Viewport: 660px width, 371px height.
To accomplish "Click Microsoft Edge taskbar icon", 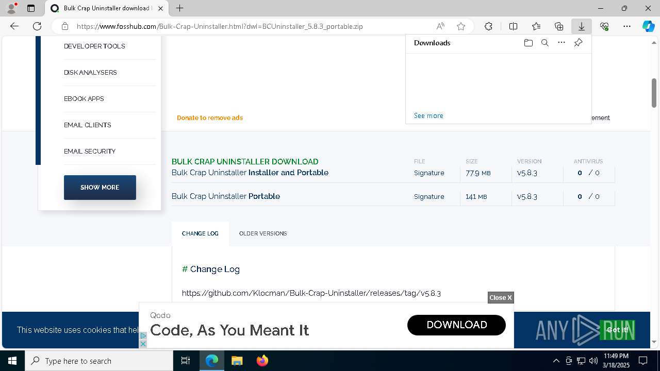I will pos(212,361).
